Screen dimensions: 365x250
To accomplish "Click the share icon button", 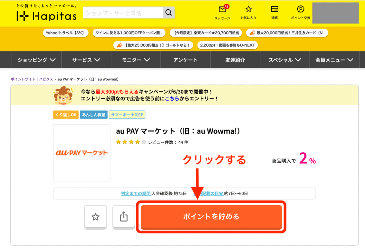I will [124, 217].
